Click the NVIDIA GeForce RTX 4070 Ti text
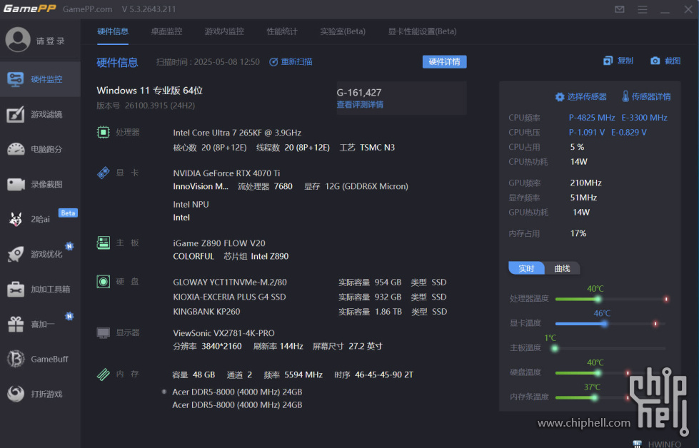 226,173
